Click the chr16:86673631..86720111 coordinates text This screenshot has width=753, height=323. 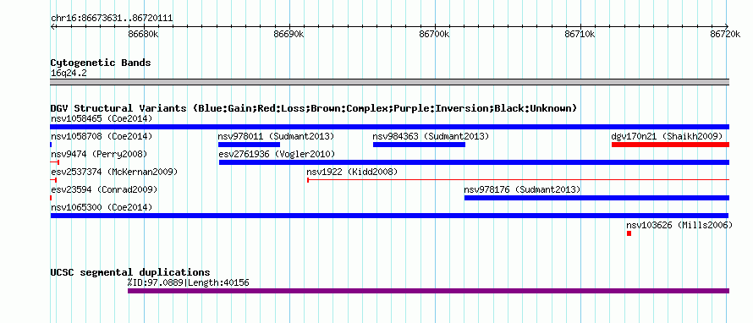click(112, 19)
